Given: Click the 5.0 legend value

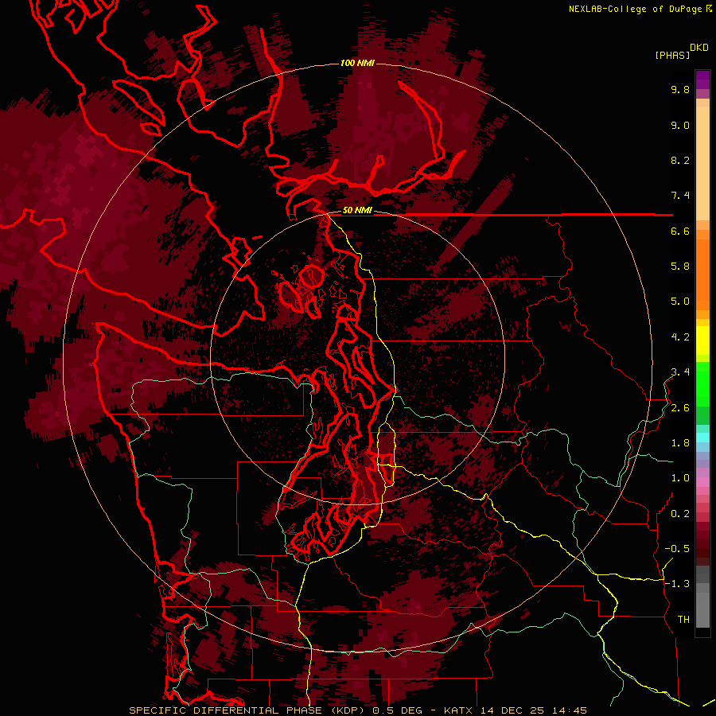Looking at the screenshot, I should point(680,302).
